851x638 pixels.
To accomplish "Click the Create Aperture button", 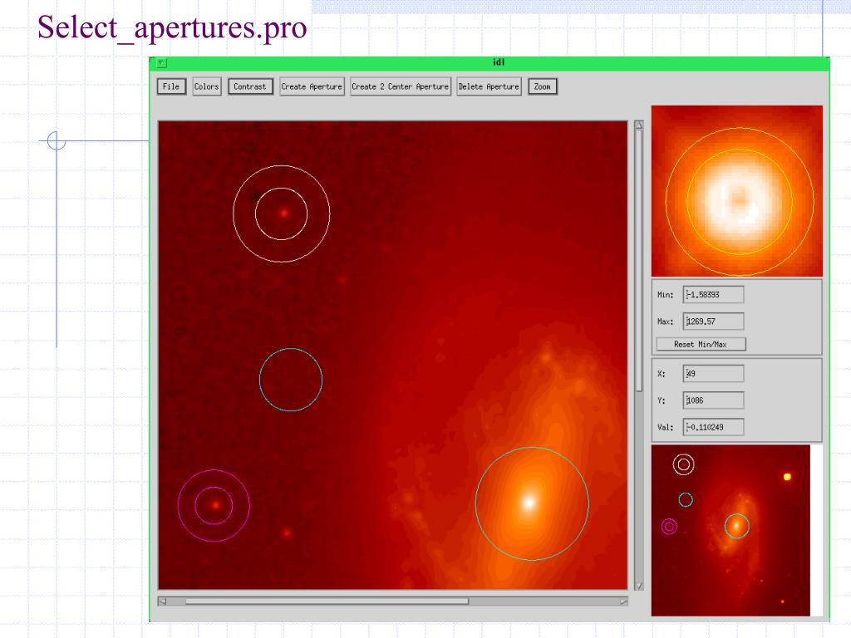I will pos(312,86).
